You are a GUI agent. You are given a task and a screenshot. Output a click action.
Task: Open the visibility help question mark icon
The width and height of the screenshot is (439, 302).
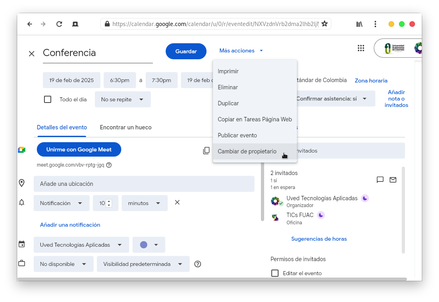197,264
